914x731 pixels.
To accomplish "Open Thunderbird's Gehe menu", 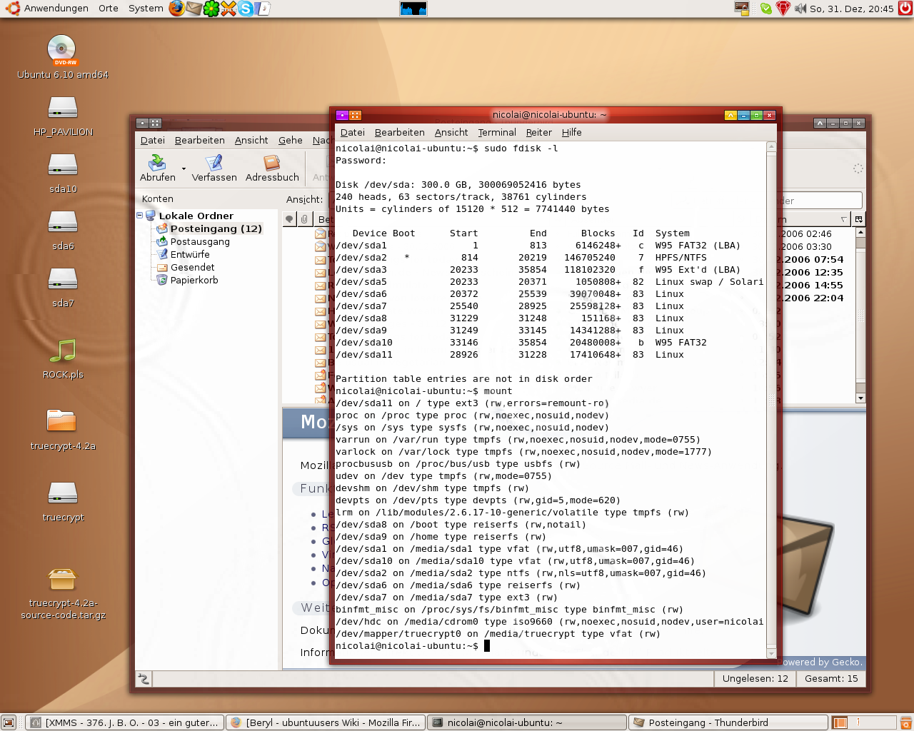I will 291,140.
